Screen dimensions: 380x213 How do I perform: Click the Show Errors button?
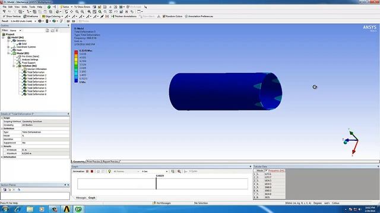[82, 7]
